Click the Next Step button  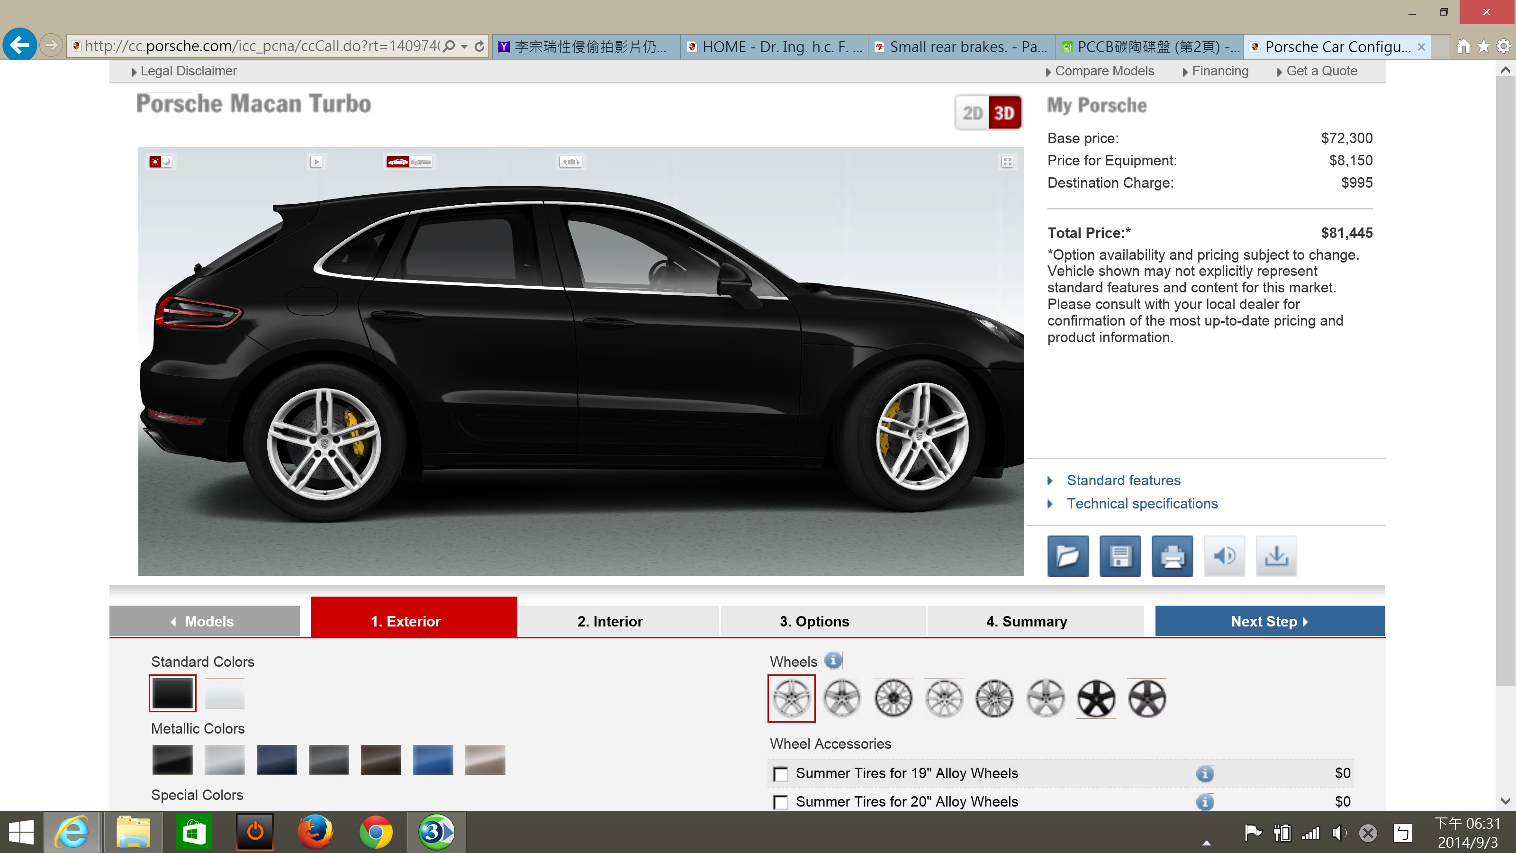pyautogui.click(x=1270, y=621)
